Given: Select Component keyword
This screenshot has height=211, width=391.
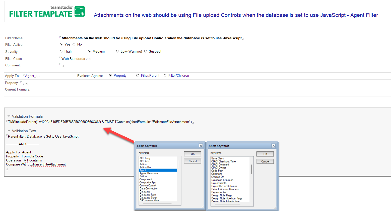Looking at the screenshot, I should coord(146,179).
